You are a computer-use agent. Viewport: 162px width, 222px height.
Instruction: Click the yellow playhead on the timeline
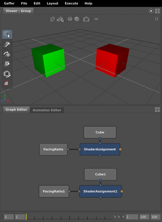click(26, 217)
